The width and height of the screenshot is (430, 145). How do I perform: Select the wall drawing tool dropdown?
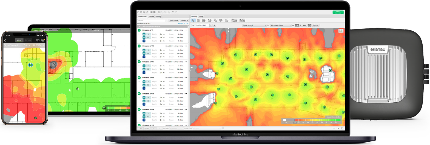(x=204, y=20)
